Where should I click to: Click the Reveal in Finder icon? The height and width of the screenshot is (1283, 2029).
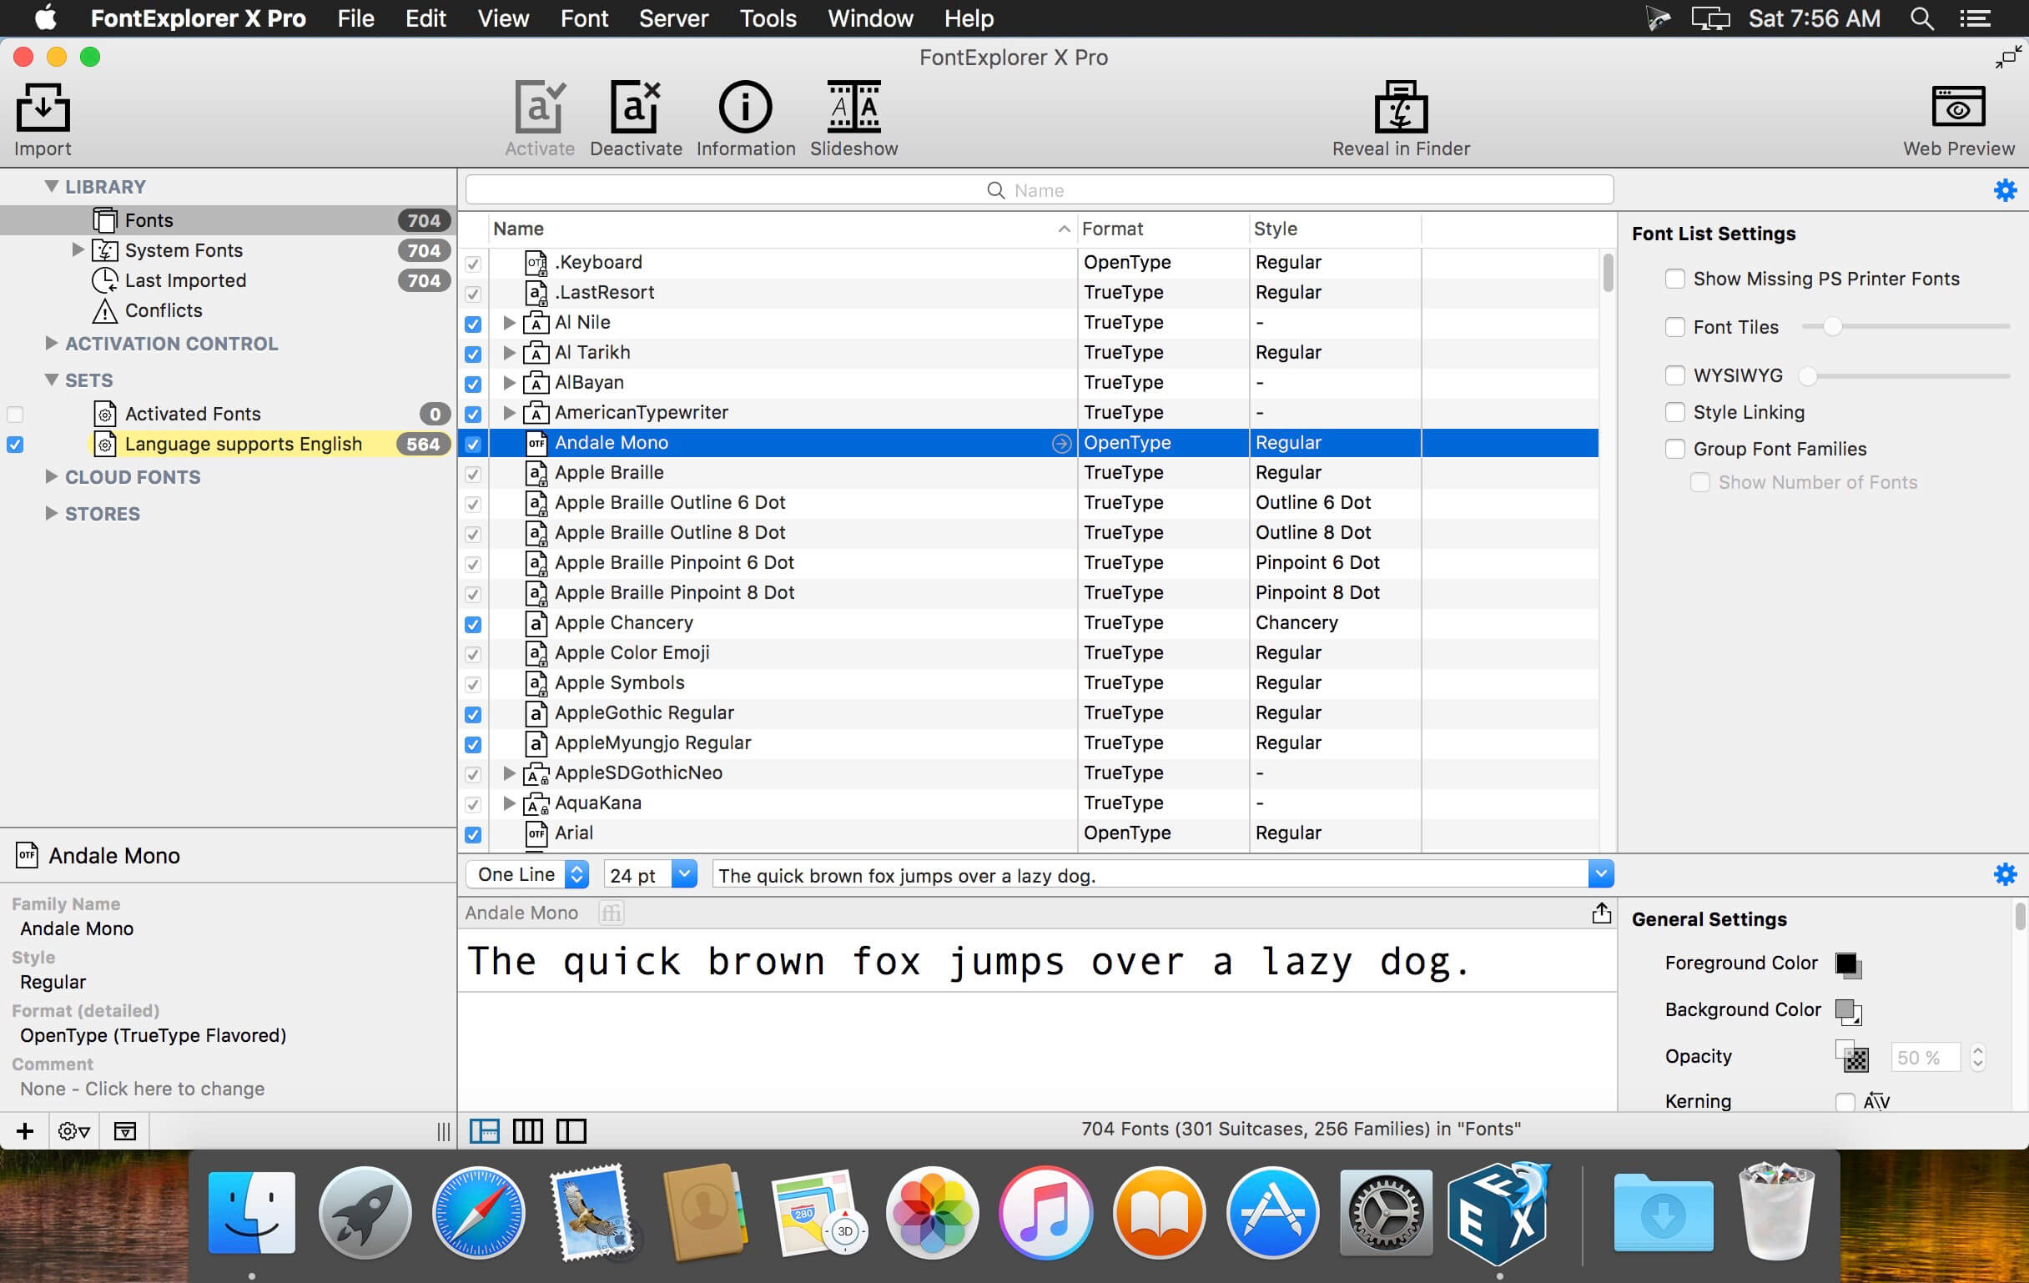pyautogui.click(x=1398, y=109)
